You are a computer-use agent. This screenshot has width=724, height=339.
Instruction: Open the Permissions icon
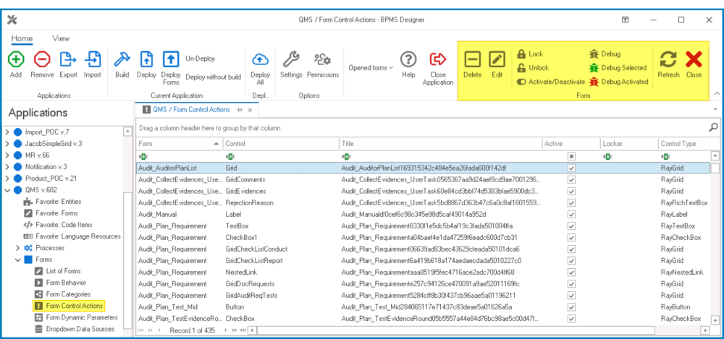pos(322,59)
